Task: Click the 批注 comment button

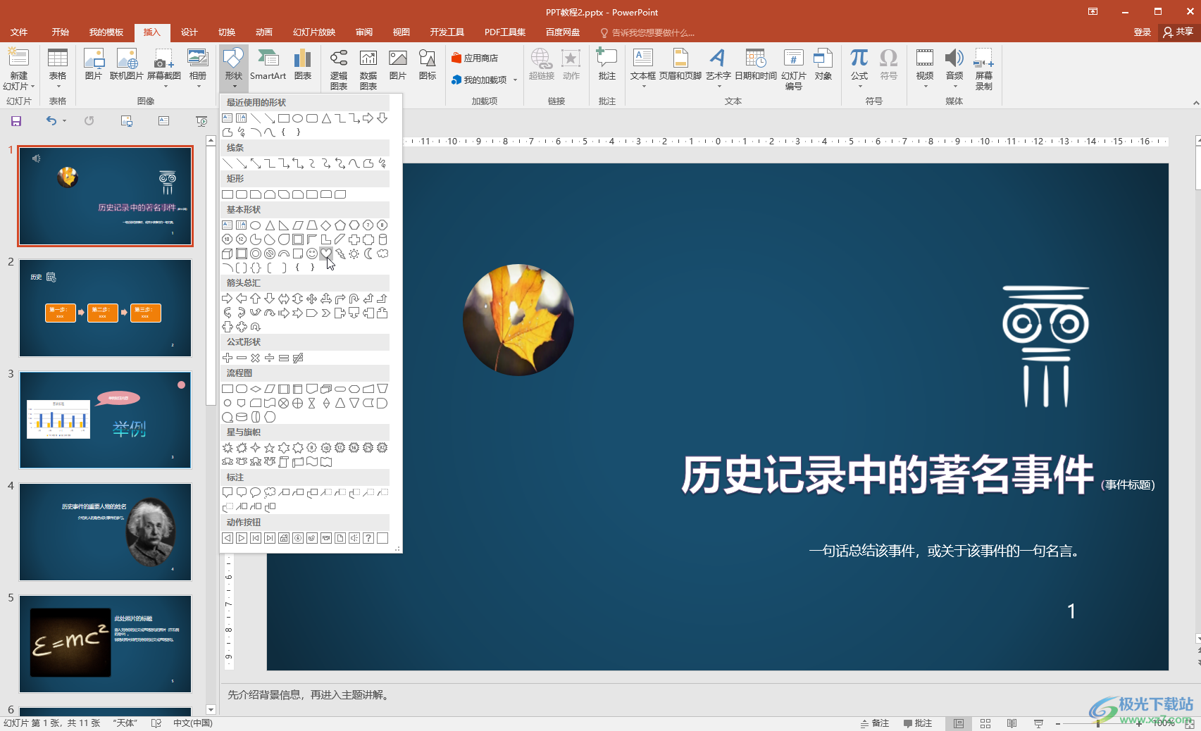Action: 606,65
